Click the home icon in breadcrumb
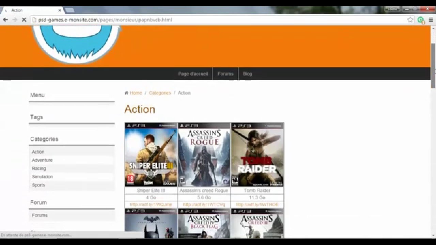Screen dimensions: 436x245 pyautogui.click(x=126, y=93)
